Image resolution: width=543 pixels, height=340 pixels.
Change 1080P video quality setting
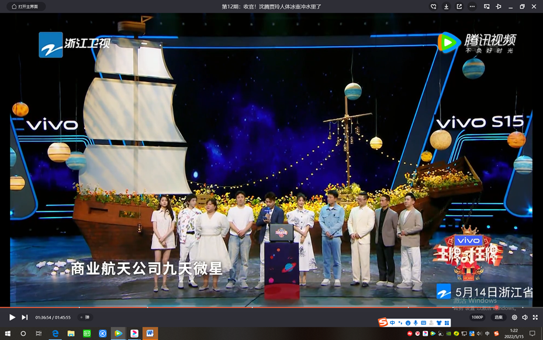click(x=477, y=317)
